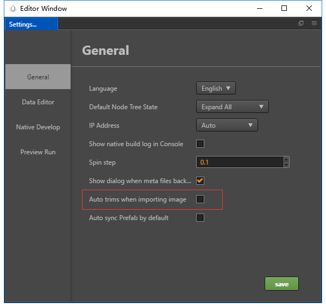Expand the Default Node Tree State dropdown
Viewport: 326px width, 307px height.
pyautogui.click(x=232, y=107)
